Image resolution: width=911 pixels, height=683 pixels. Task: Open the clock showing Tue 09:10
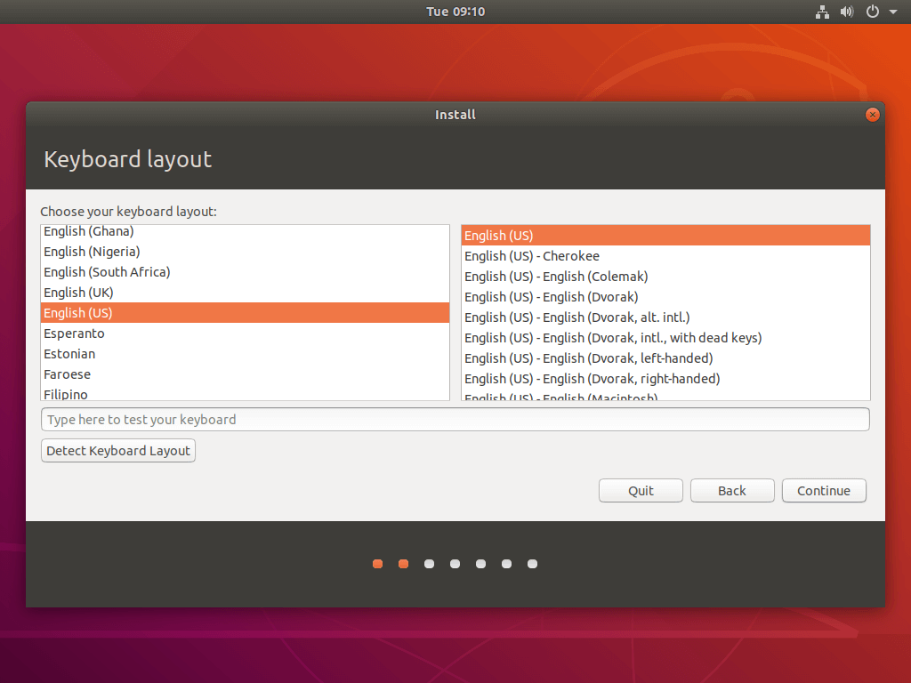tap(455, 12)
